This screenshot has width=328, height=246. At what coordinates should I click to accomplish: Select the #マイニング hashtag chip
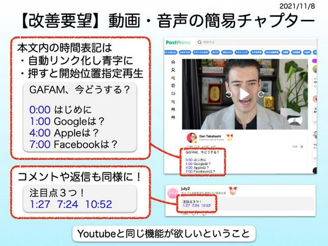tap(241, 52)
